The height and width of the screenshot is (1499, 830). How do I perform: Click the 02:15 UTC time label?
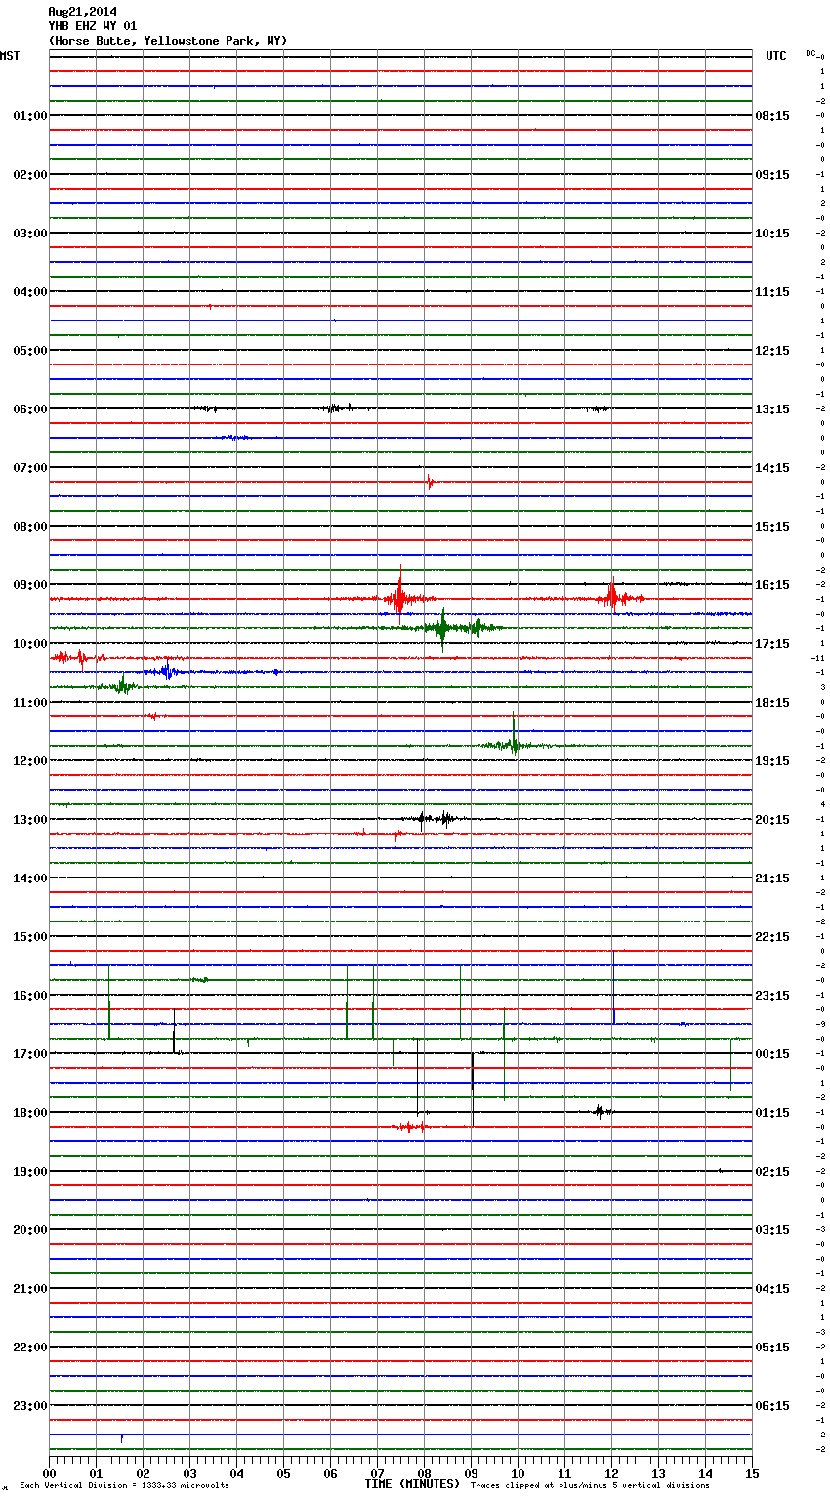pyautogui.click(x=772, y=1172)
